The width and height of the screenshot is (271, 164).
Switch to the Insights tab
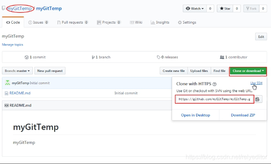tap(160, 22)
